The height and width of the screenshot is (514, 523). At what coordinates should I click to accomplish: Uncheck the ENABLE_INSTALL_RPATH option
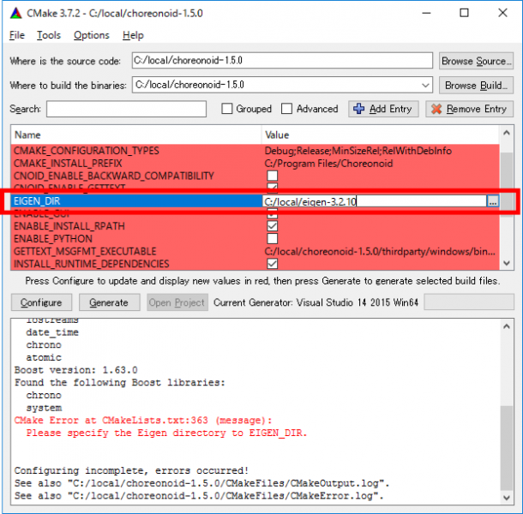(272, 226)
